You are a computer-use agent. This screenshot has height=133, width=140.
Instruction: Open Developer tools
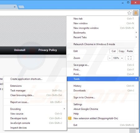tap(35, 118)
